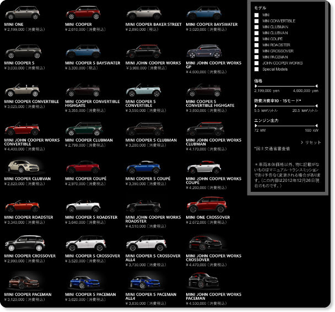This screenshot has width=335, height=312.
Task: Select the red MINI COOPER COUPÉ image
Action: click(83, 167)
